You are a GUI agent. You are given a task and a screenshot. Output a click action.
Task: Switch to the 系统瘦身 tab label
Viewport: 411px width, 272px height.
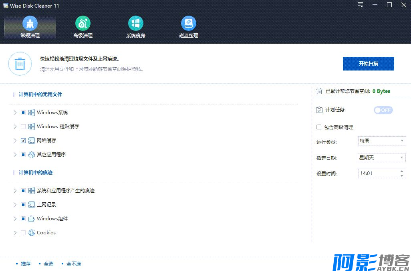pos(135,36)
